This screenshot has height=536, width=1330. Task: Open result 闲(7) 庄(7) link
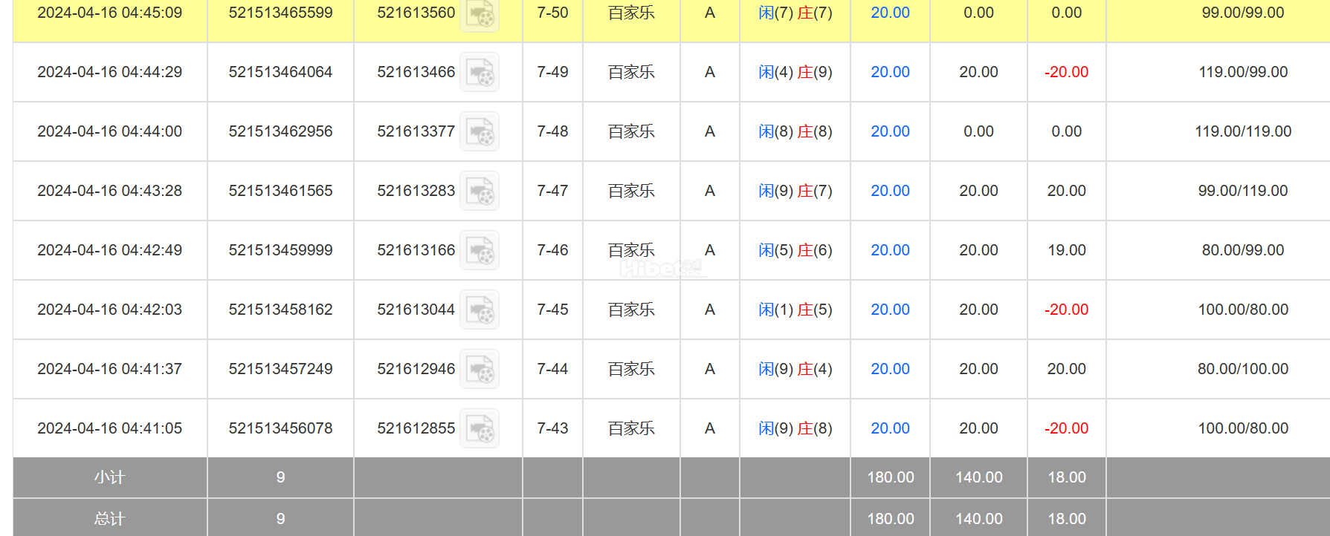pos(795,13)
